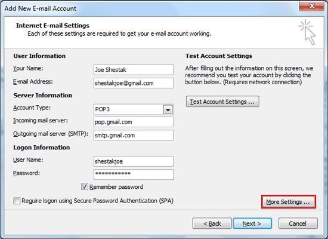This screenshot has height=239, width=328.
Task: Click Test Account Settings button
Action: click(222, 102)
